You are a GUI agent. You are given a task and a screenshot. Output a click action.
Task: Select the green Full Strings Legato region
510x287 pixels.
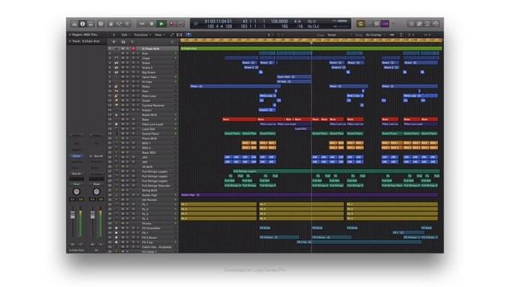coord(336,171)
